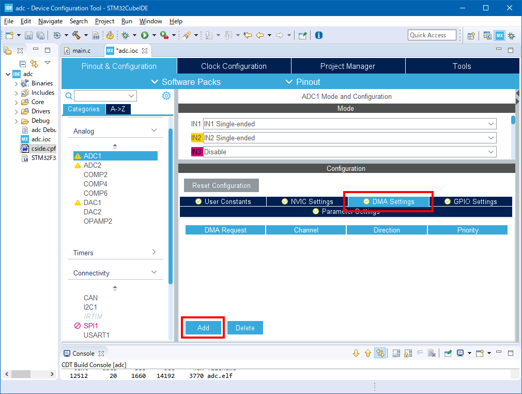Select ADC2 in the Analog list
The image size is (522, 394).
[x=92, y=165]
